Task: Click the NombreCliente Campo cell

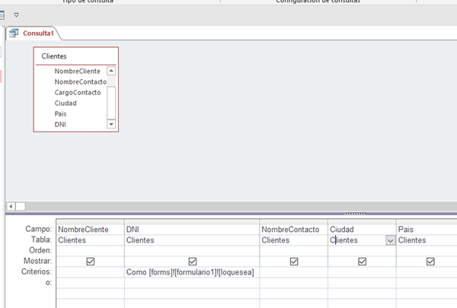Action: click(90, 230)
